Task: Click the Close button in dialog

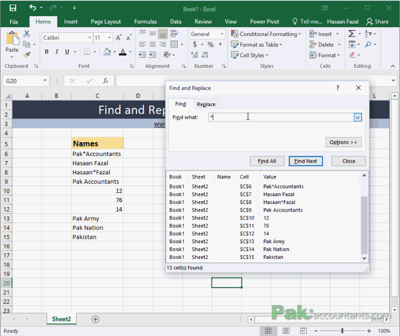Action: pos(348,161)
